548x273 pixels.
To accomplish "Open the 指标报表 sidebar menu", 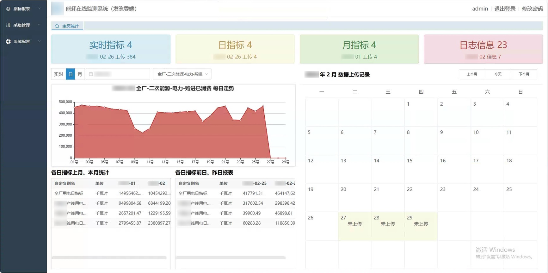I will tap(23, 9).
